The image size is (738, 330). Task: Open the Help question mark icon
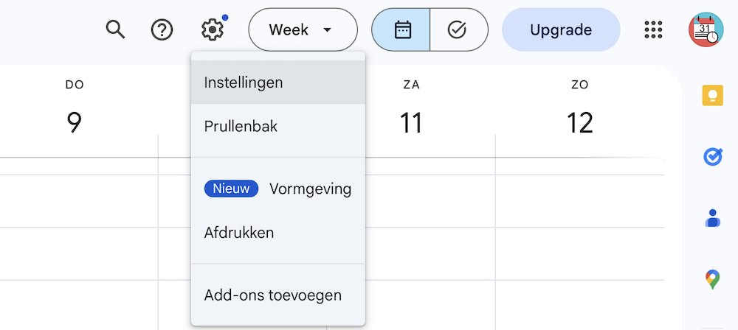tap(162, 30)
